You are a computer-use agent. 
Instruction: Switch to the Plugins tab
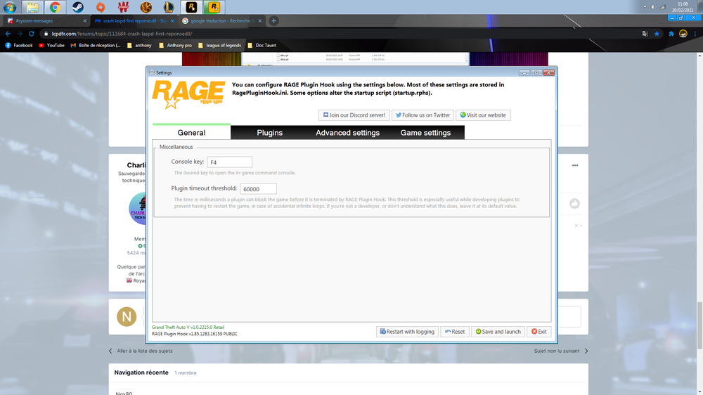269,132
